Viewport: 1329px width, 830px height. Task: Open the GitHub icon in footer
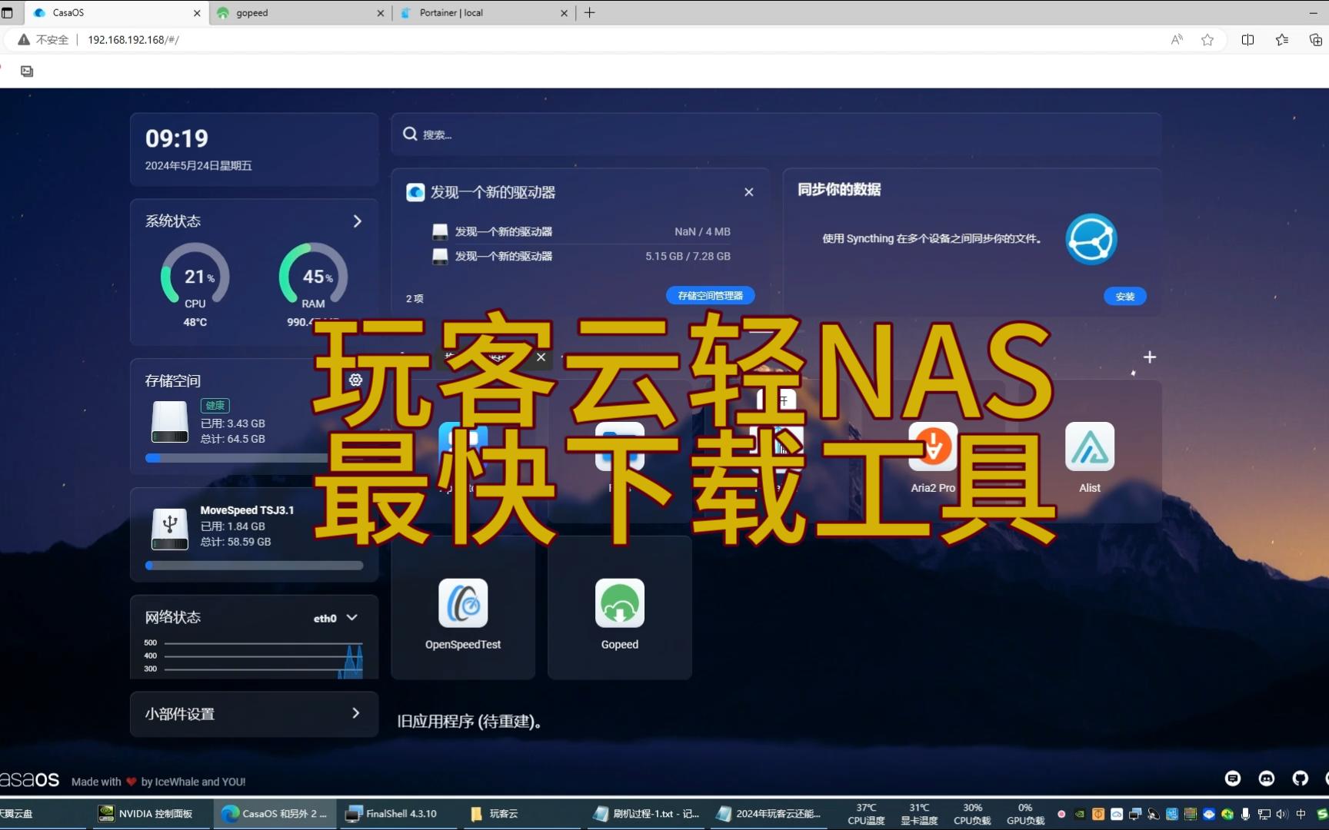[1300, 779]
